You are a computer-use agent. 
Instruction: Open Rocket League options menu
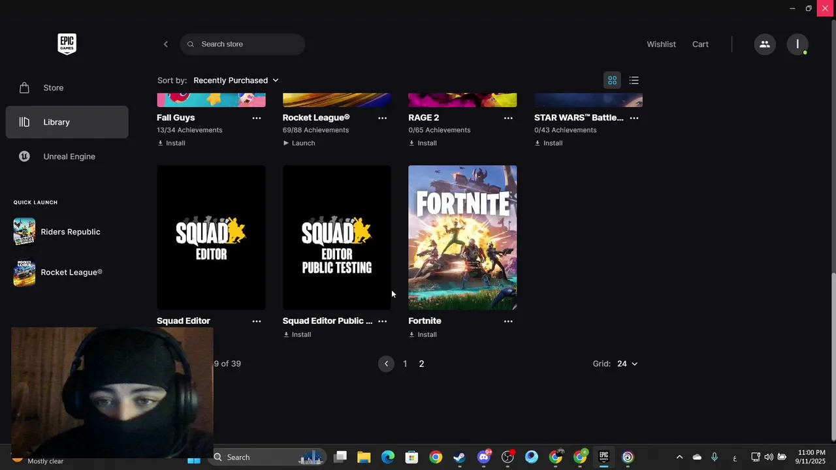pos(382,118)
